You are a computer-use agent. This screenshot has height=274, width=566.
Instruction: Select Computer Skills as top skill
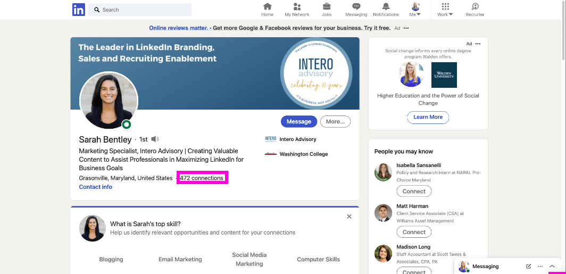(318, 259)
